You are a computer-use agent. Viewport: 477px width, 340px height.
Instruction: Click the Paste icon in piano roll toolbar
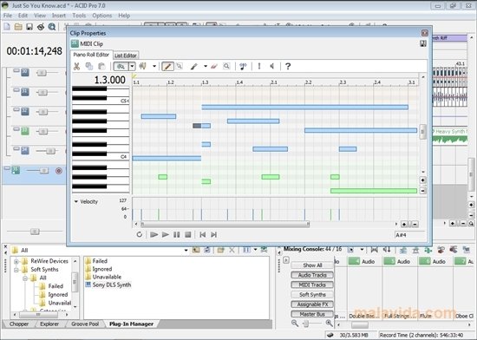[101, 66]
